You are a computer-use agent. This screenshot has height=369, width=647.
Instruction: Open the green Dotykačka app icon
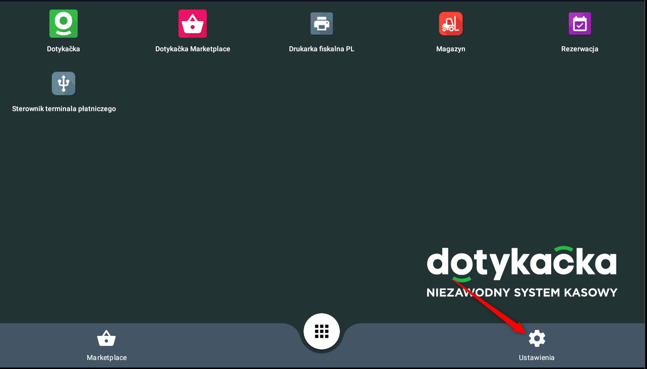point(64,24)
